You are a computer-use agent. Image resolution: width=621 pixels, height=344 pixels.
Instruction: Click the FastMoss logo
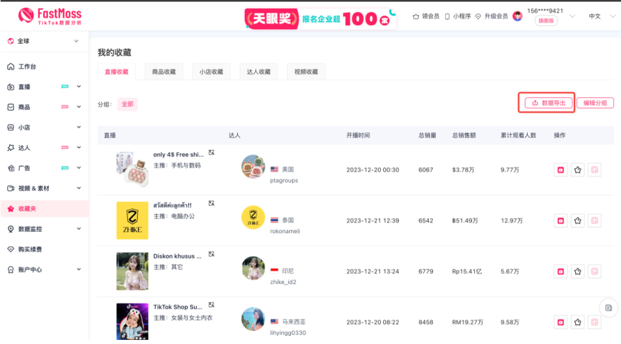click(x=50, y=16)
